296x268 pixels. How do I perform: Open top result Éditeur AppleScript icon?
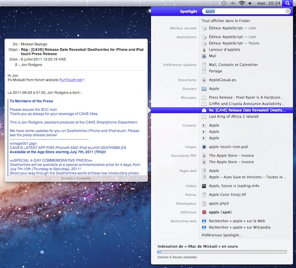tap(204, 28)
